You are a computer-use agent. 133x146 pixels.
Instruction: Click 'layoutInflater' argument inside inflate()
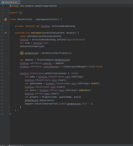point(75,40)
